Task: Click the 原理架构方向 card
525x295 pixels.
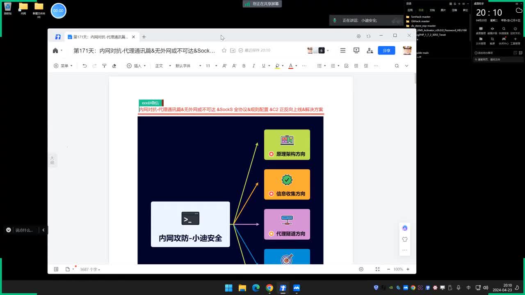Action: tap(287, 145)
